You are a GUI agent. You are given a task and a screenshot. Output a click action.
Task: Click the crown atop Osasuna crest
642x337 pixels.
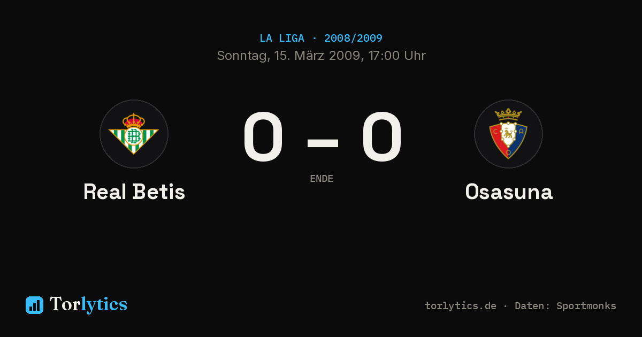click(508, 114)
